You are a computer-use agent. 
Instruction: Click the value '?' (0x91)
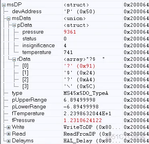tap(79, 66)
